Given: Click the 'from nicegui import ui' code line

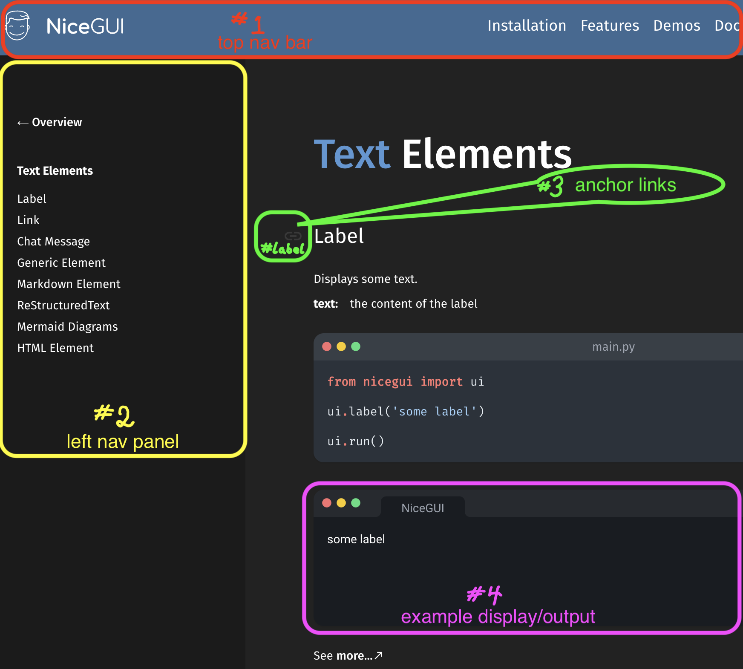Looking at the screenshot, I should pos(406,382).
